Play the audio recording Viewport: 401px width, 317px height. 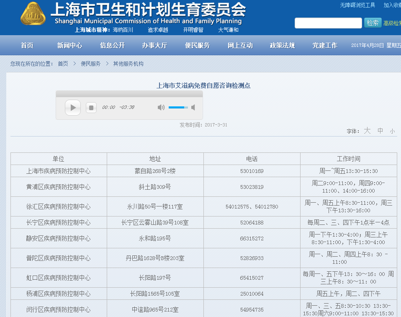73,108
